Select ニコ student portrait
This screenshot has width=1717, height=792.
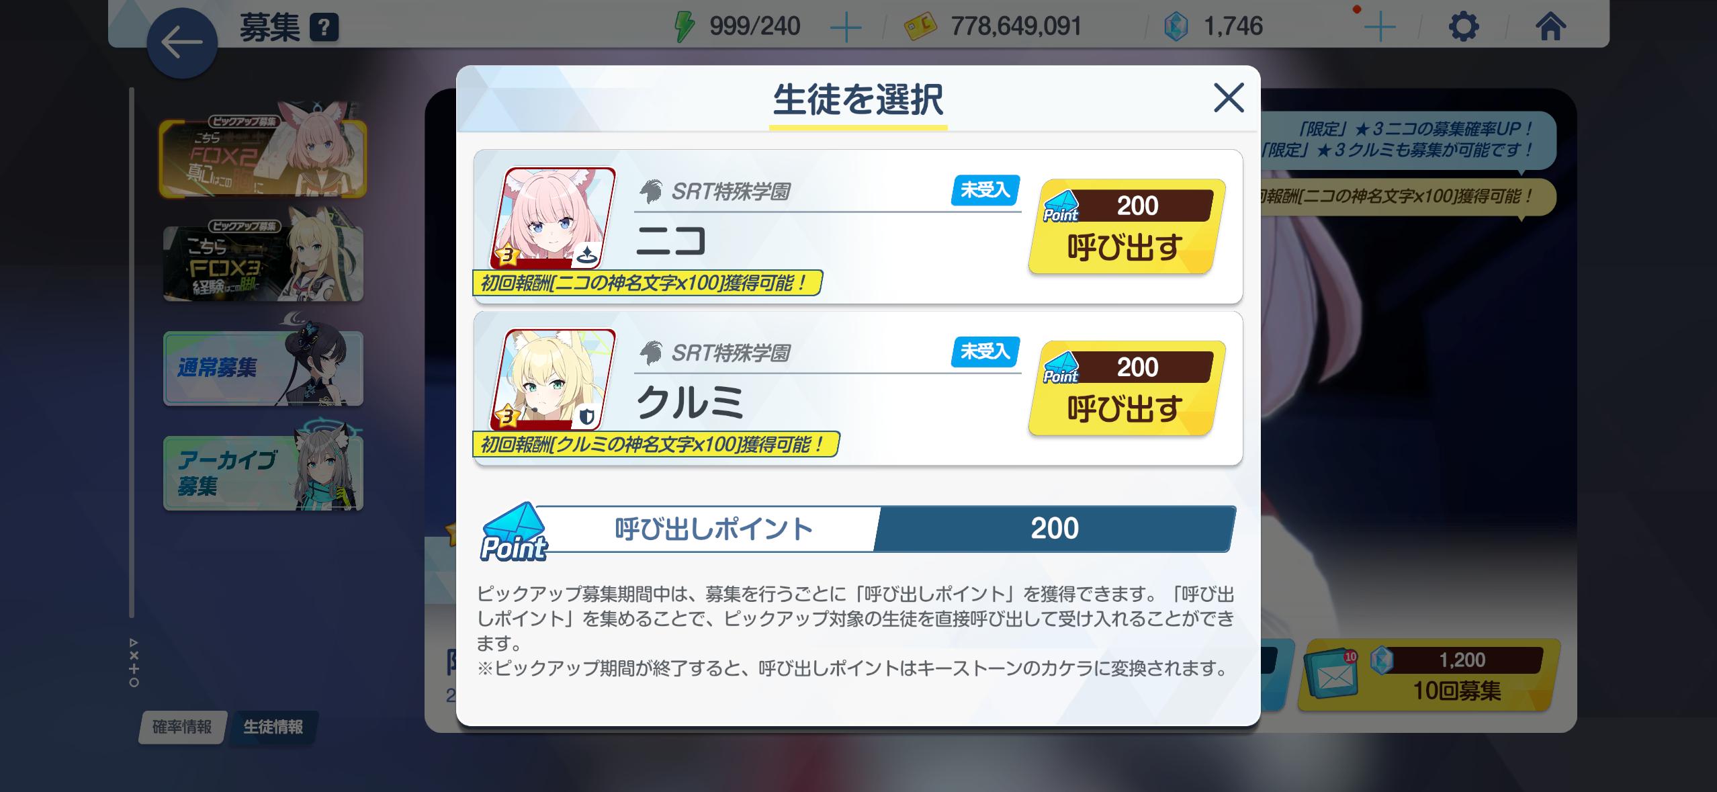tap(554, 218)
